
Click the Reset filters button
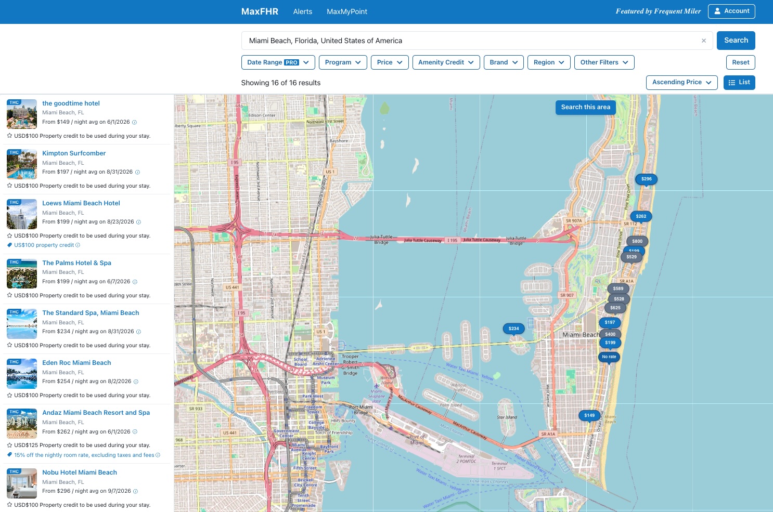pyautogui.click(x=741, y=62)
